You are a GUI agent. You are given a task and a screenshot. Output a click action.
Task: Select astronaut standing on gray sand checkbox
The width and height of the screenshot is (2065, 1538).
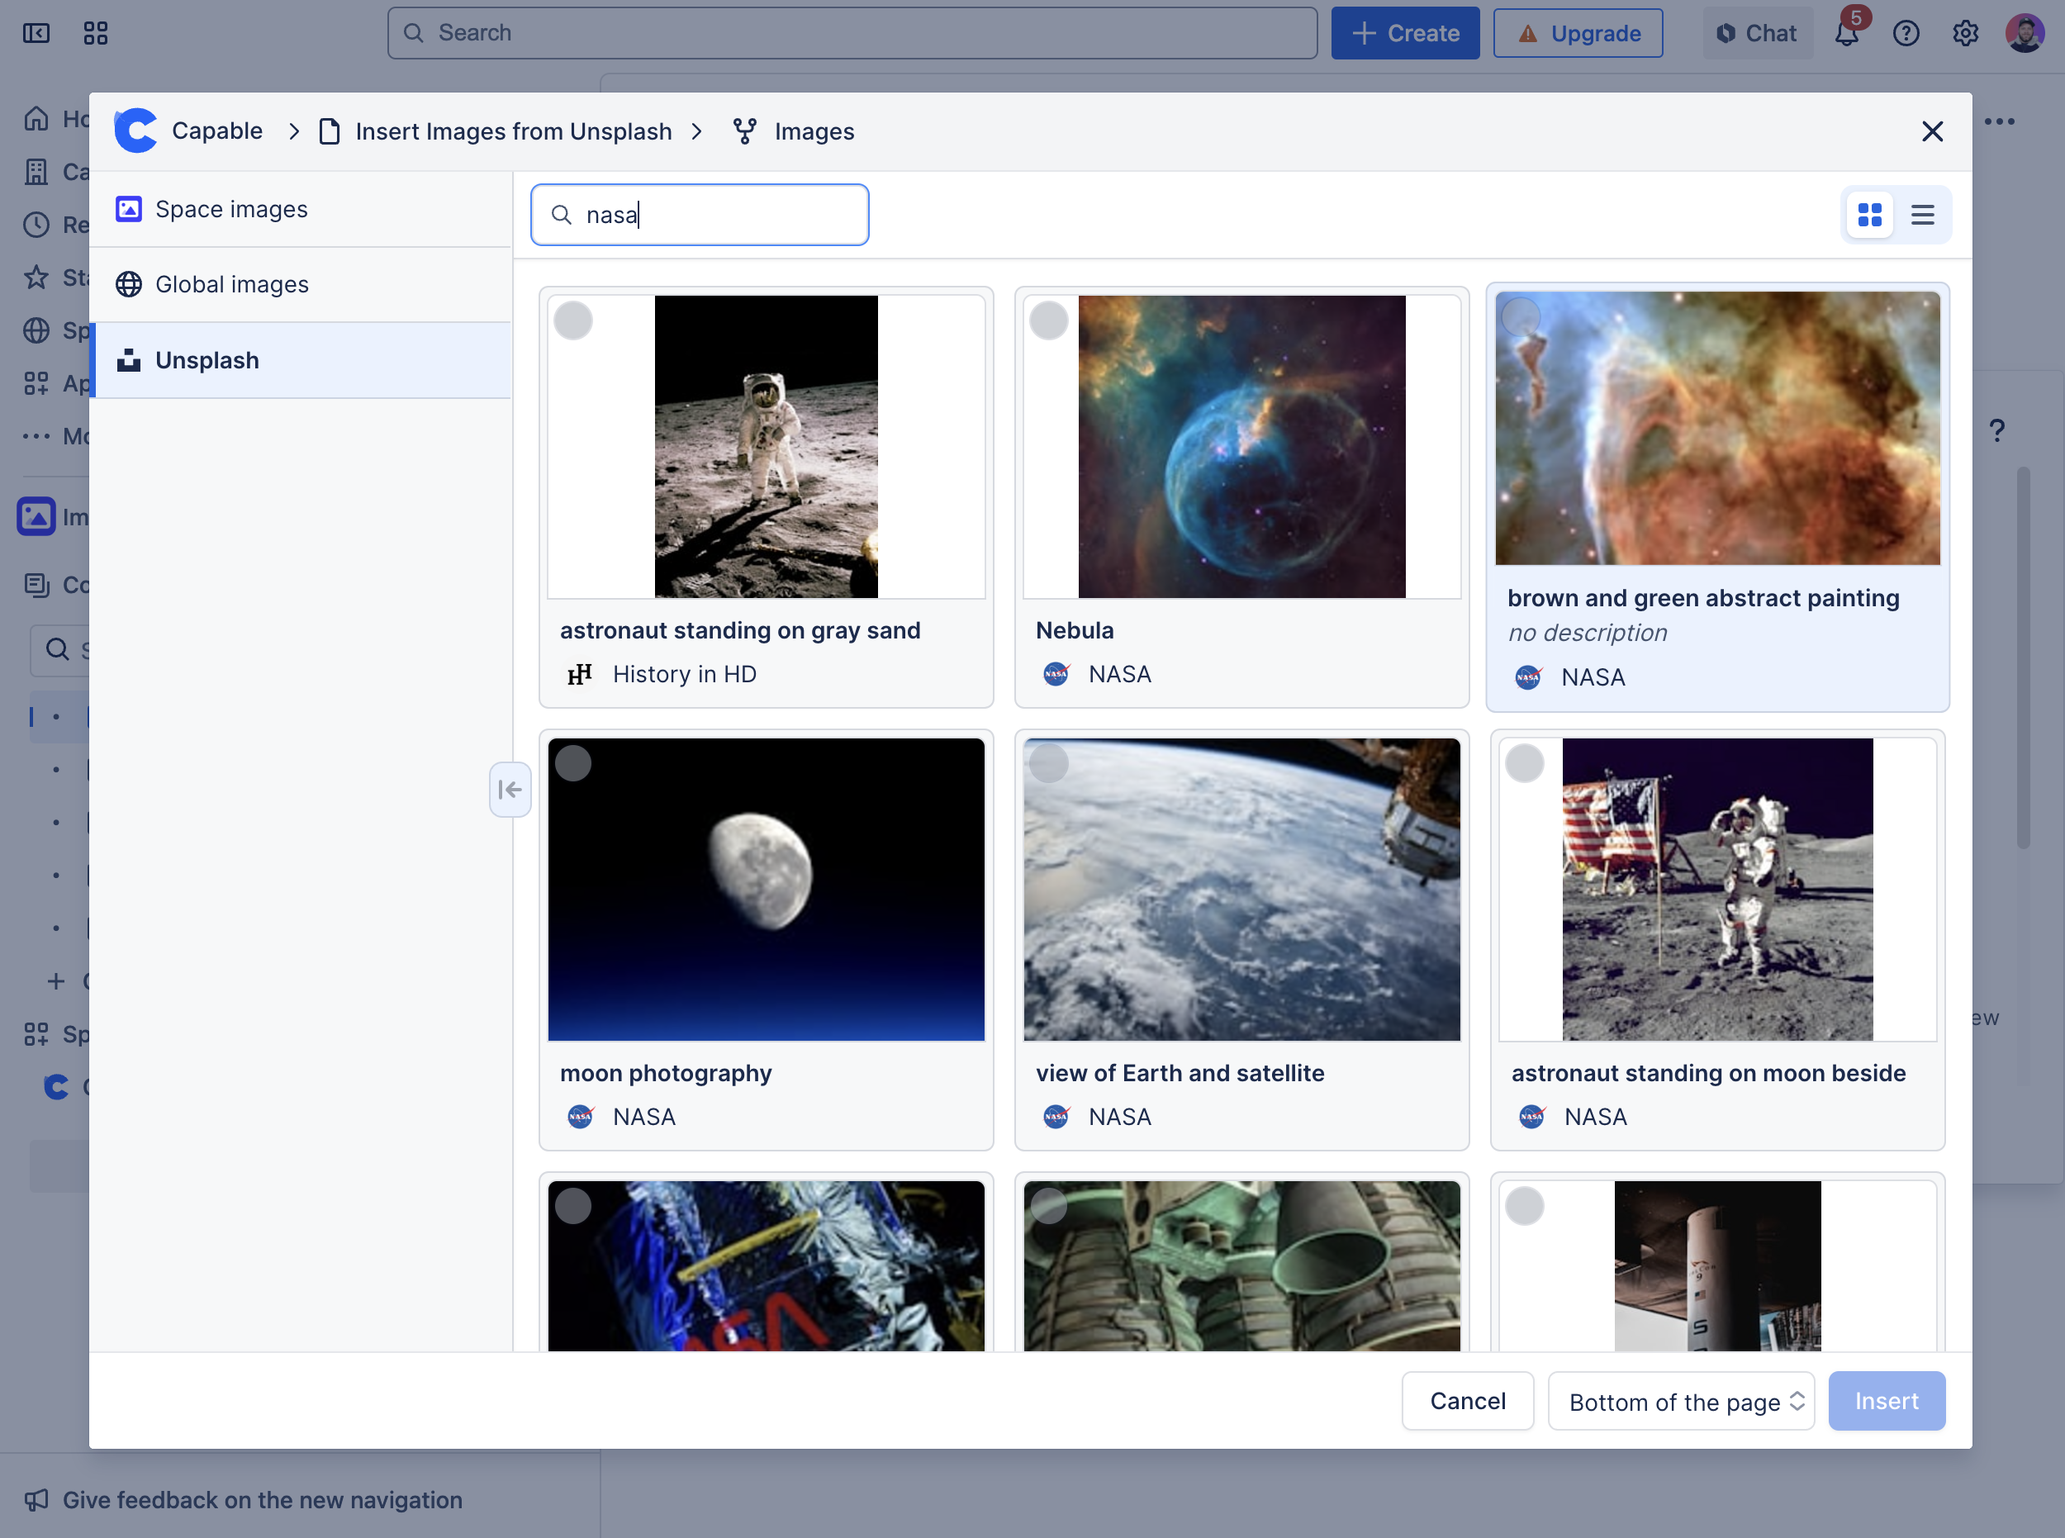click(x=572, y=321)
